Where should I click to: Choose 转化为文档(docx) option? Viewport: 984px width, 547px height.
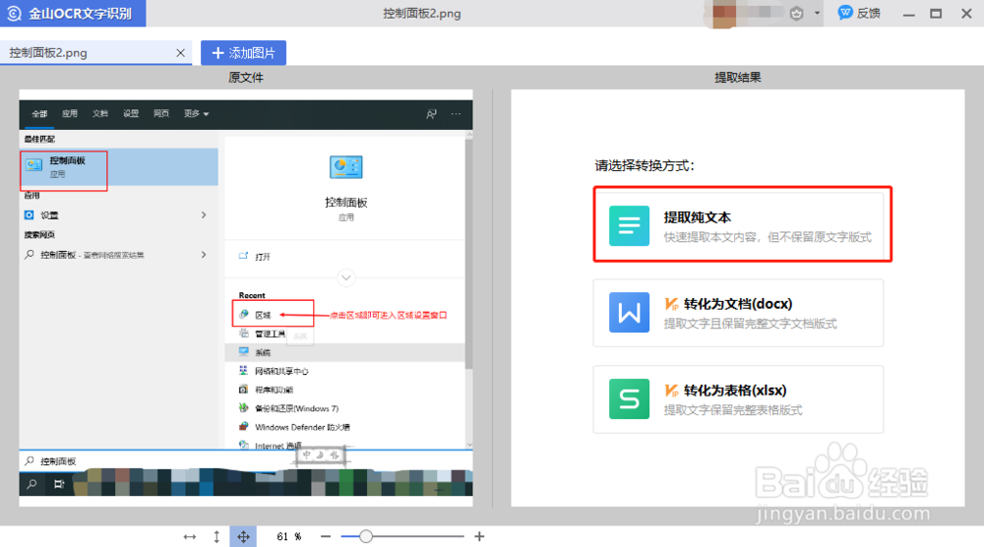point(738,313)
